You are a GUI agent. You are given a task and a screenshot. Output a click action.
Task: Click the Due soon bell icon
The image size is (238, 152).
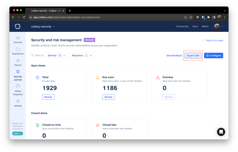click(97, 77)
